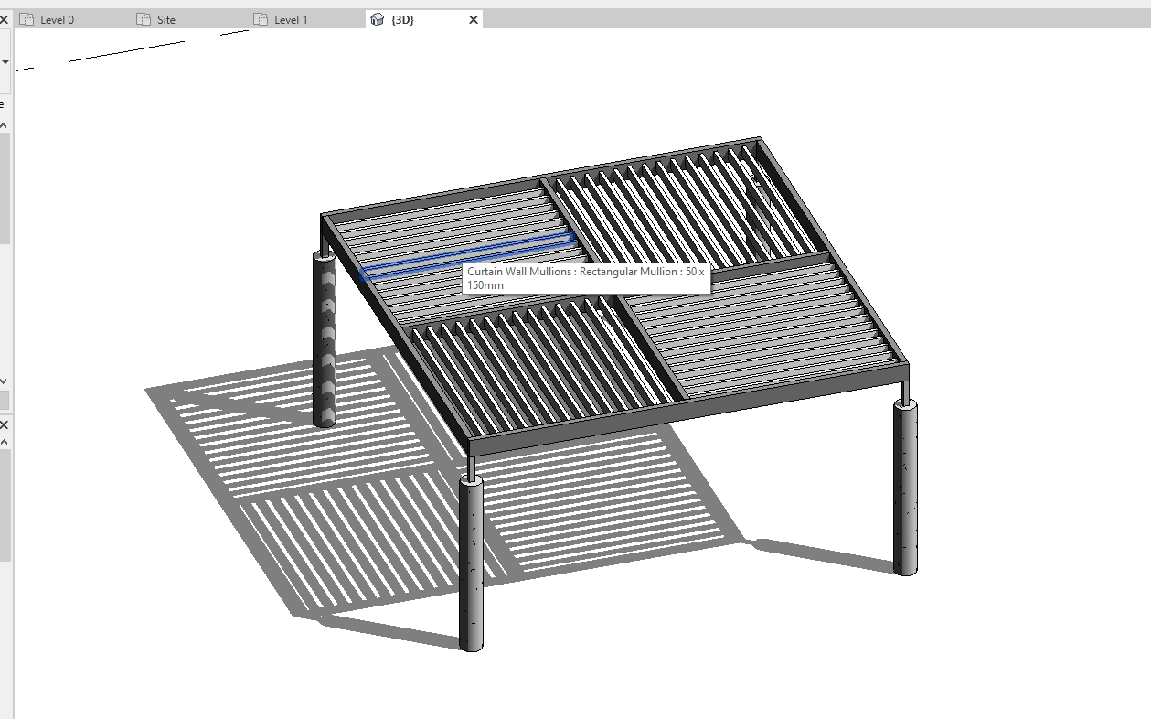Click the floor plan icon on the Level 0 tab

(28, 18)
